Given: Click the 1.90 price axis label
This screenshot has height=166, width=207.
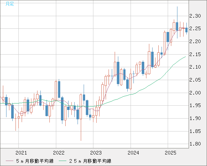Looking at the screenshot, I should 195,118.
